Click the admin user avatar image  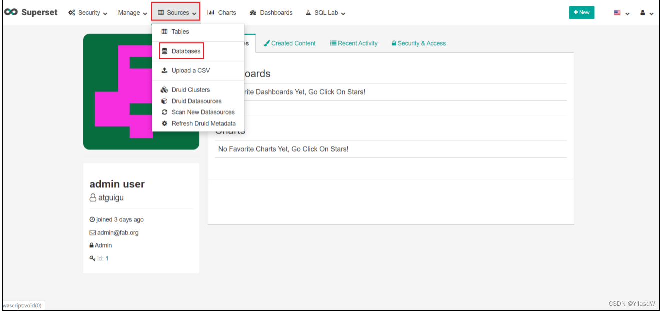141,92
